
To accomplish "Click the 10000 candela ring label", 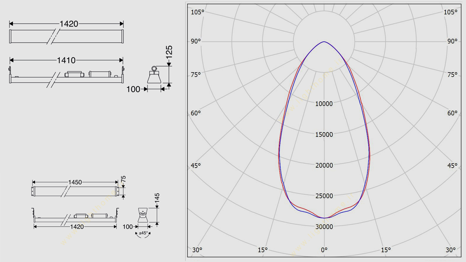I will coord(324,104).
